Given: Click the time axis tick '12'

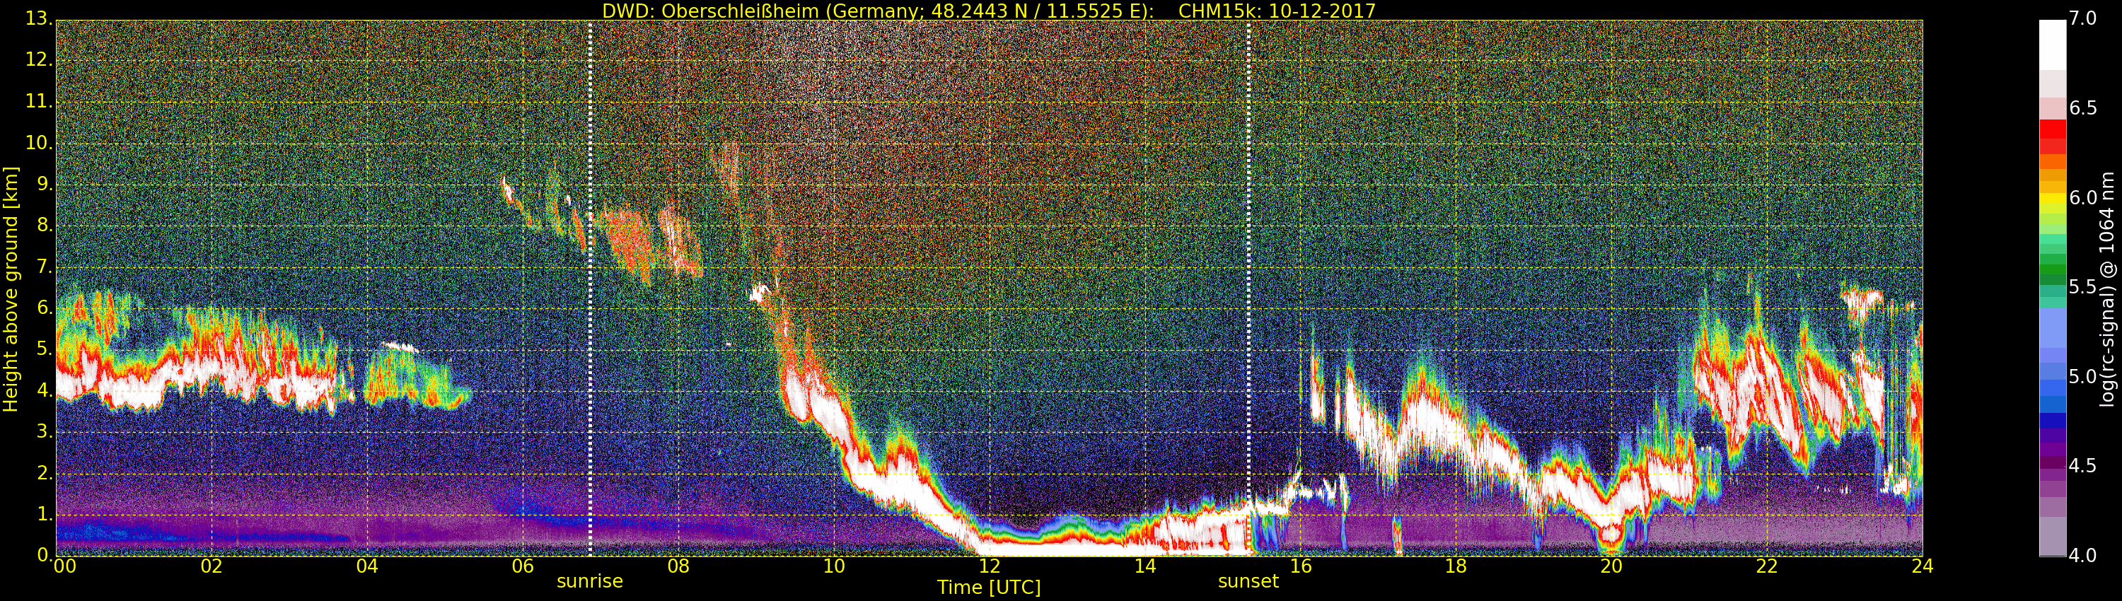Looking at the screenshot, I should (x=990, y=566).
